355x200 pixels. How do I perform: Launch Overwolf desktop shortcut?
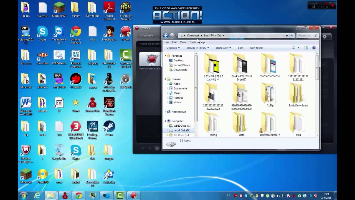(x=76, y=81)
